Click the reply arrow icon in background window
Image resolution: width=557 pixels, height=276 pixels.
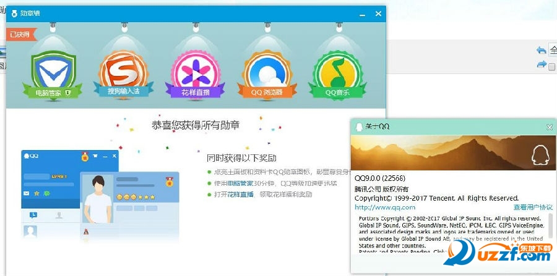(541, 50)
